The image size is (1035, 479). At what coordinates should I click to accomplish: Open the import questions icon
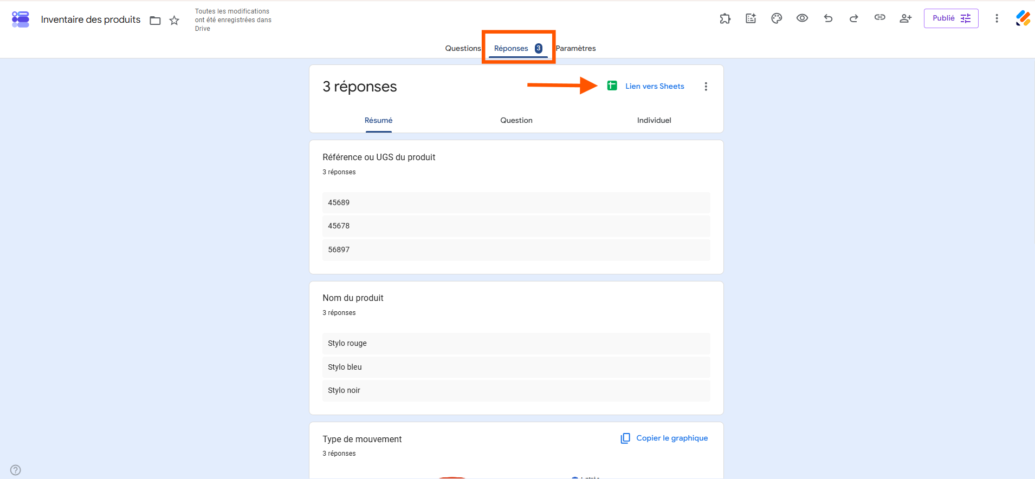click(751, 18)
